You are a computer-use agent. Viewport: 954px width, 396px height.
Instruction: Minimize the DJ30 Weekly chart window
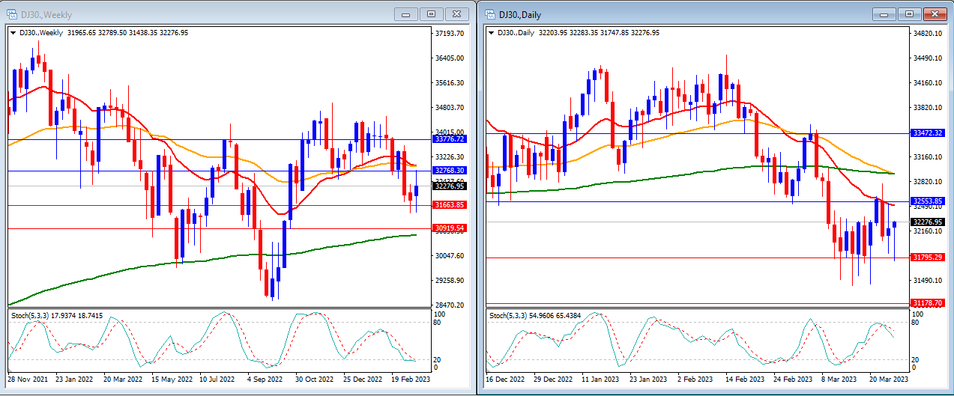tap(406, 13)
